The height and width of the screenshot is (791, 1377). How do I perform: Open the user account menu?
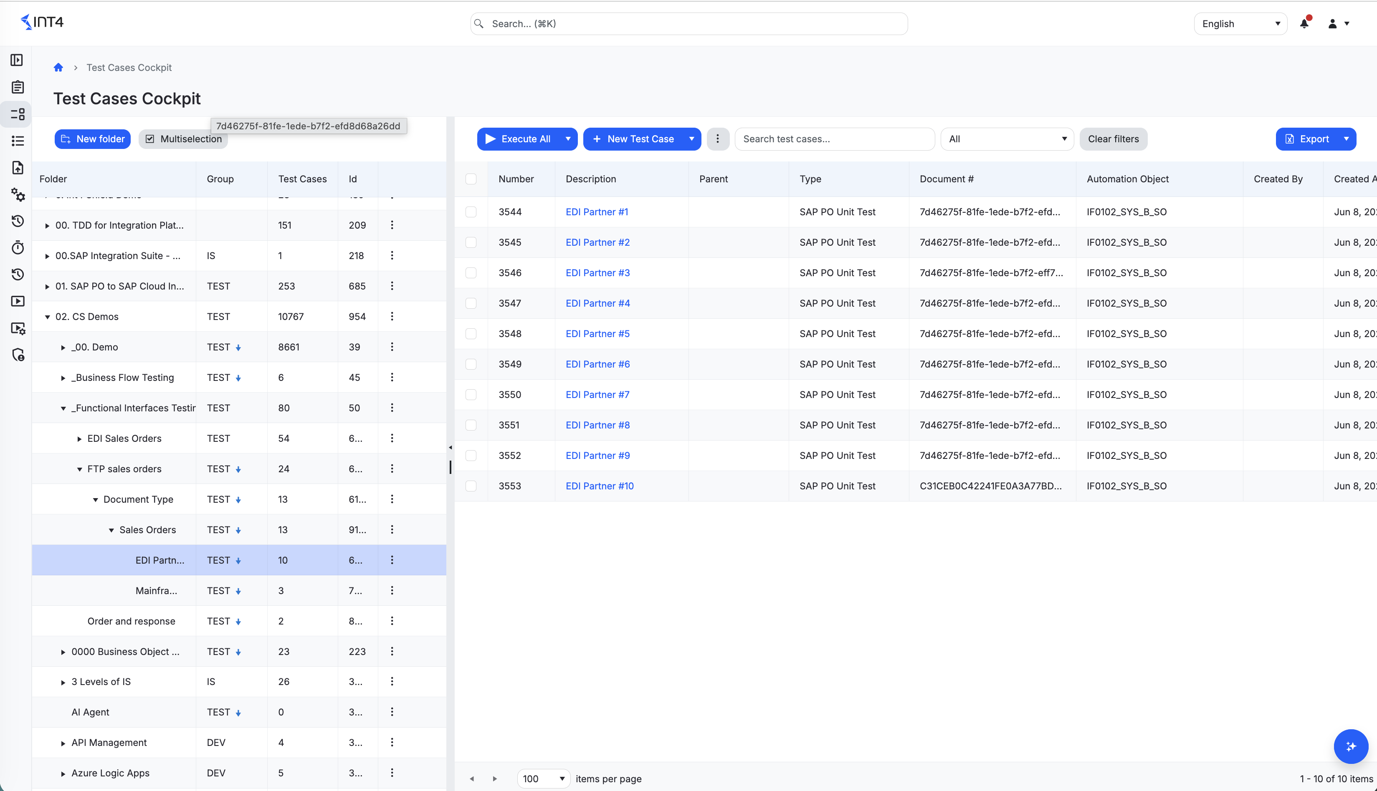[x=1339, y=23]
